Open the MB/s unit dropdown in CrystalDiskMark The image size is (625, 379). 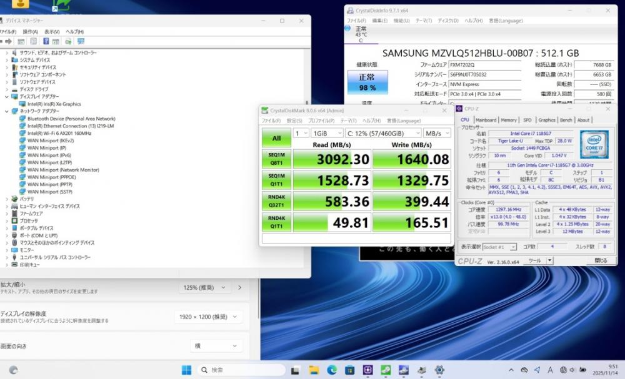point(437,133)
